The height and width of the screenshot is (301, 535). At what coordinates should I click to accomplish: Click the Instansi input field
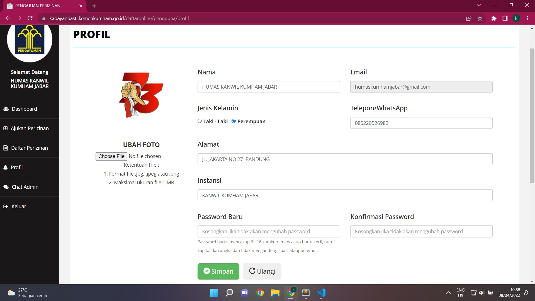pos(345,195)
